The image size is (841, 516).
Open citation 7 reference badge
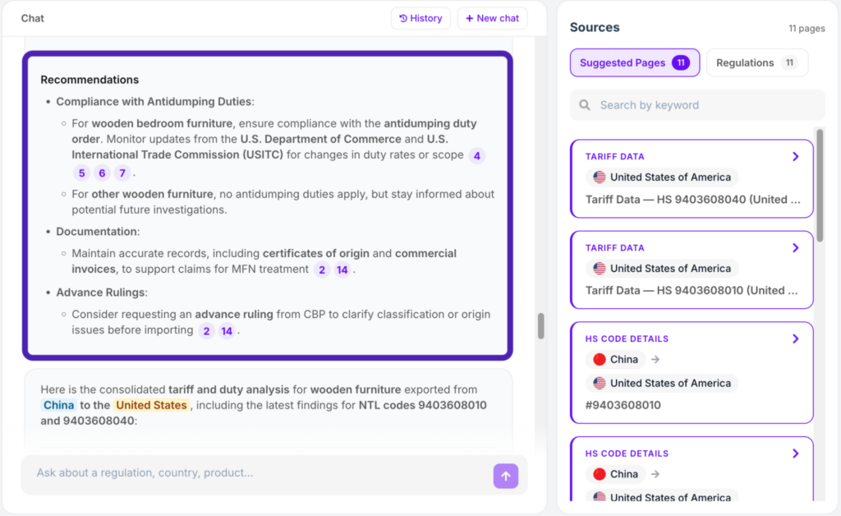[x=122, y=173]
